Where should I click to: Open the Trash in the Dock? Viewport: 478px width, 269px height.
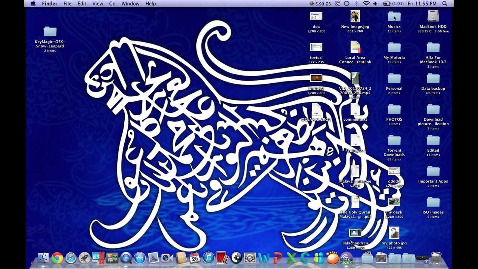click(x=436, y=257)
